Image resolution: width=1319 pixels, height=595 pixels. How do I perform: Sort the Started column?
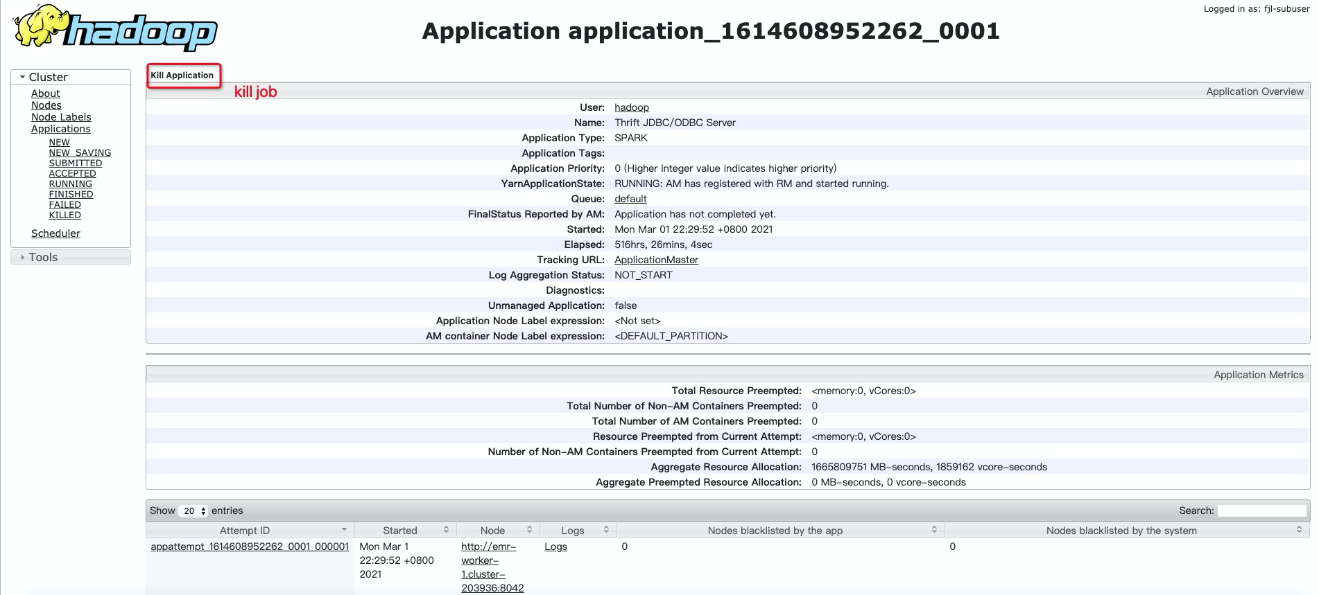446,530
